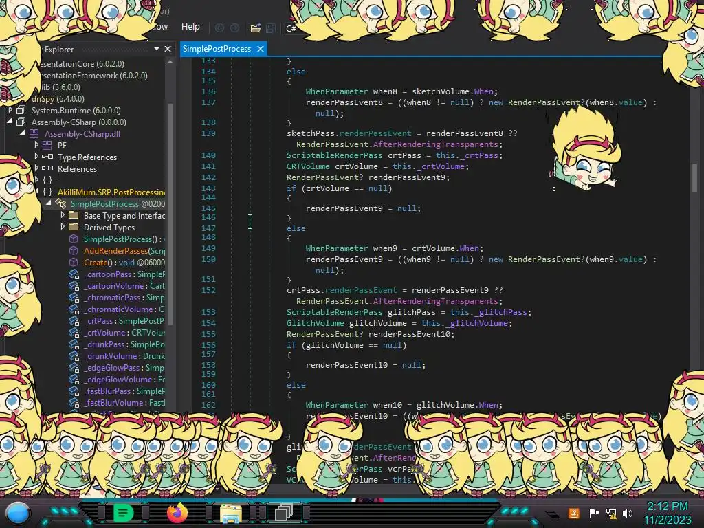This screenshot has width=704, height=528.
Task: Click AfterRenderingTransparents link under line 139
Action: (x=435, y=144)
